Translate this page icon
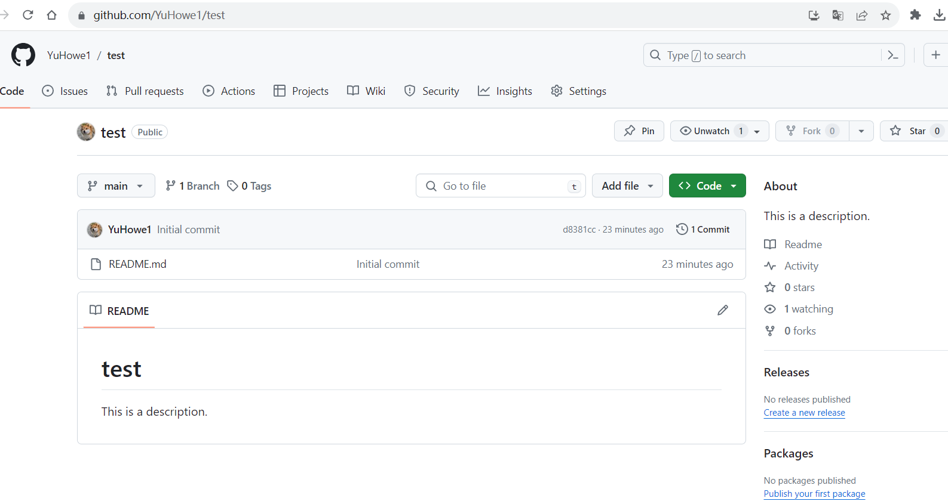 (x=837, y=16)
